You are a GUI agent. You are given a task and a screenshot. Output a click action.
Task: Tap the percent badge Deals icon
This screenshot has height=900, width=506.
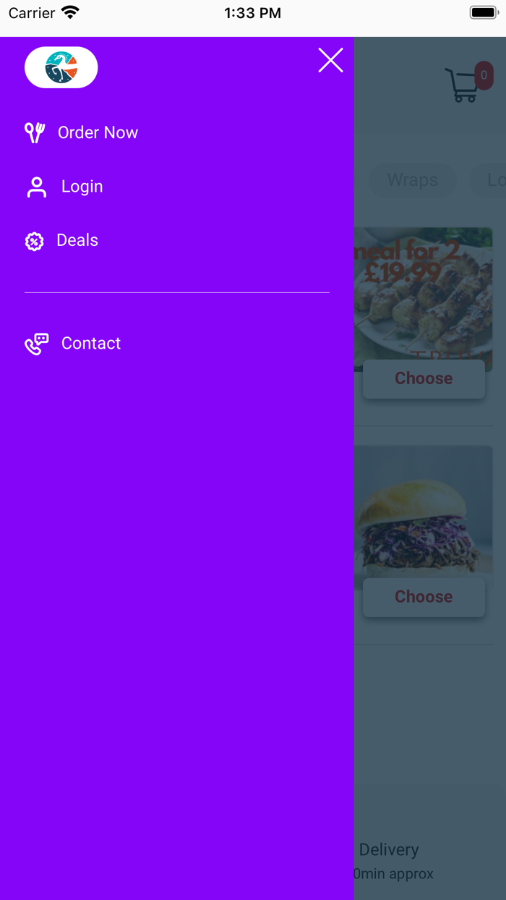click(x=35, y=241)
